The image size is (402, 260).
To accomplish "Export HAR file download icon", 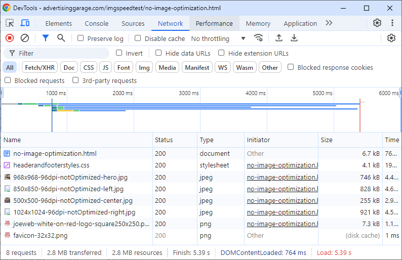I will point(294,38).
